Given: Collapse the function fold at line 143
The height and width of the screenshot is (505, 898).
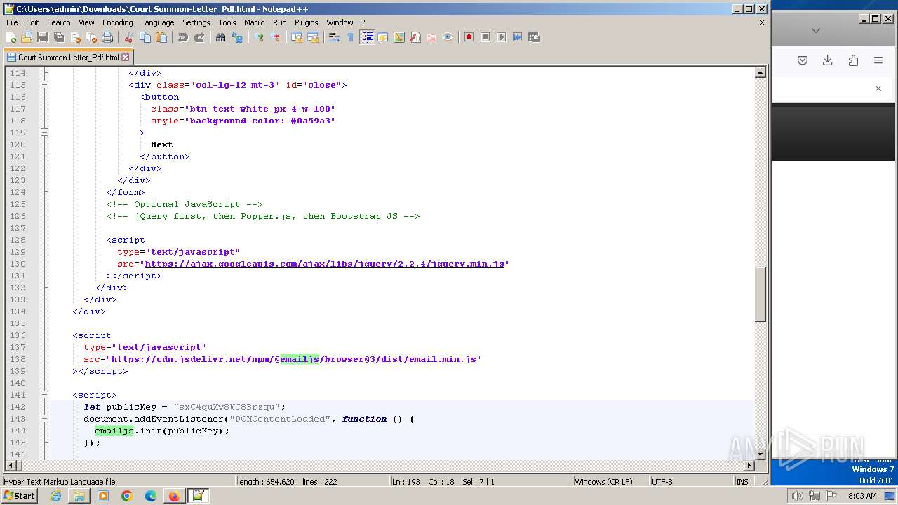Looking at the screenshot, I should point(45,419).
